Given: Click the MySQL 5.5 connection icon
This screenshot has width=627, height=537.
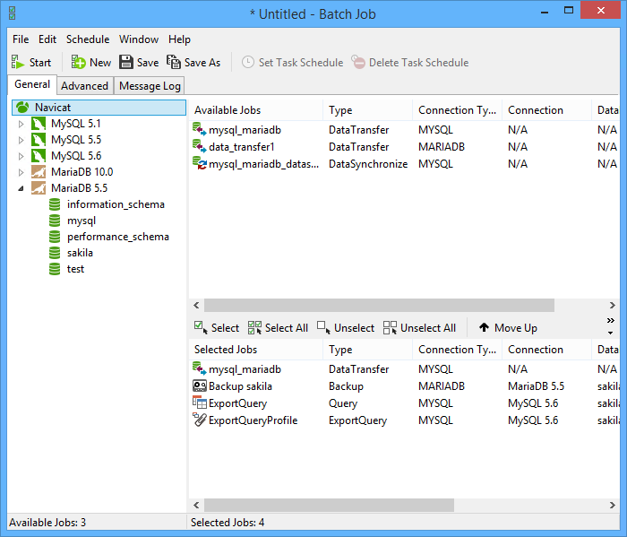Looking at the screenshot, I should tap(39, 140).
